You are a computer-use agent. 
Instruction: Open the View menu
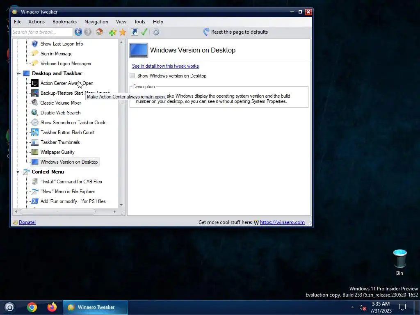(121, 22)
